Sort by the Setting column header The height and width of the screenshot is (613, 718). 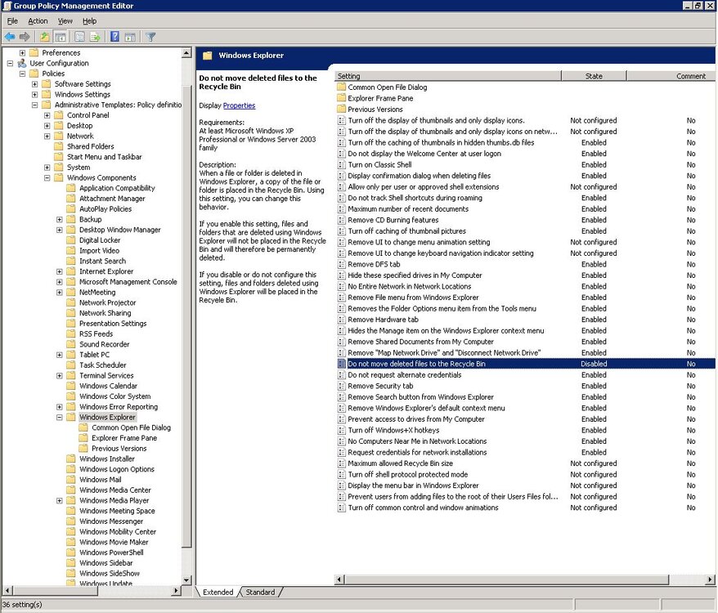pos(448,76)
